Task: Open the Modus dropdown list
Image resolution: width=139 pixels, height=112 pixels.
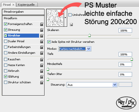Action: coord(75,49)
